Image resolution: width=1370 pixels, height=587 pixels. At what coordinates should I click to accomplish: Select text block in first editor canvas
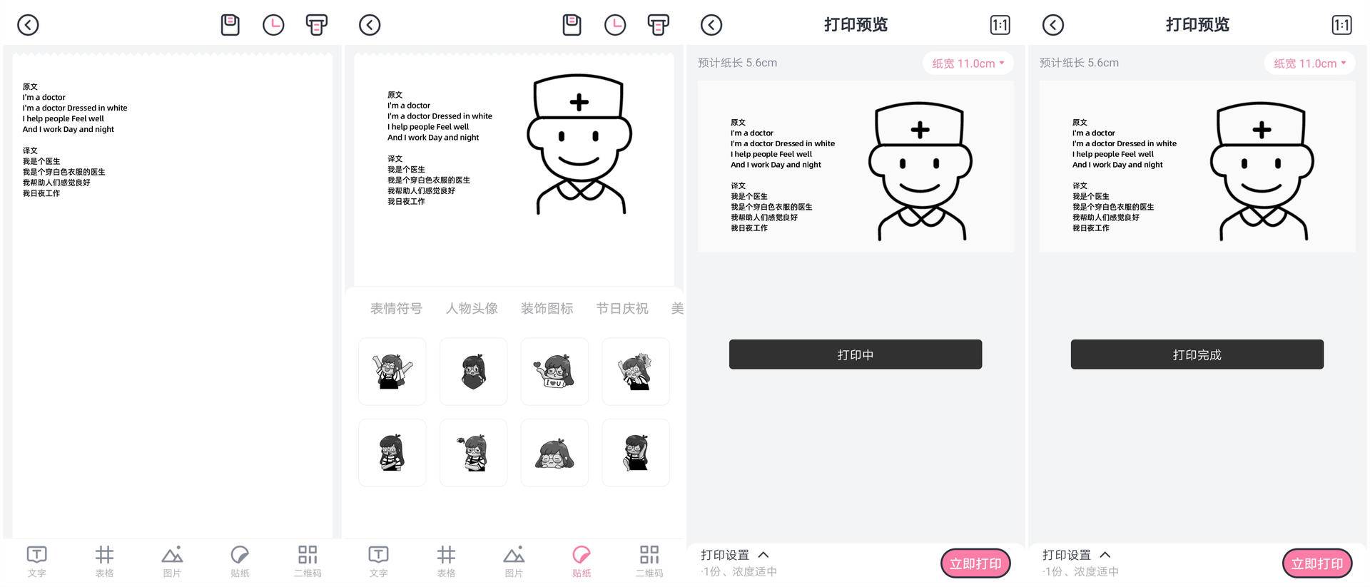(x=75, y=140)
